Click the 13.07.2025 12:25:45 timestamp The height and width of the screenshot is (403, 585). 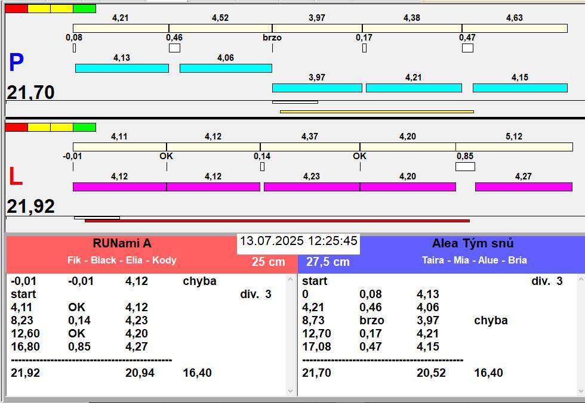pyautogui.click(x=298, y=241)
